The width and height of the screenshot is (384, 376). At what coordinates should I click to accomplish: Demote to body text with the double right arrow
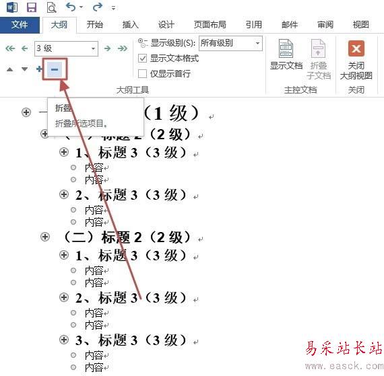(x=122, y=48)
